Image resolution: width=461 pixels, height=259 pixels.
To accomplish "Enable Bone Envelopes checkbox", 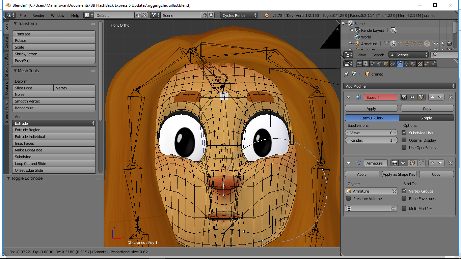I will (404, 199).
